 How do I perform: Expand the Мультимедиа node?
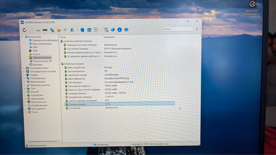(x=25, y=82)
